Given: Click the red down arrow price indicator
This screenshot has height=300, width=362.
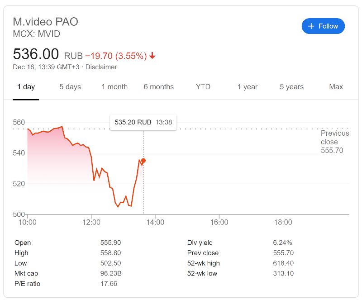Looking at the screenshot, I should 152,56.
